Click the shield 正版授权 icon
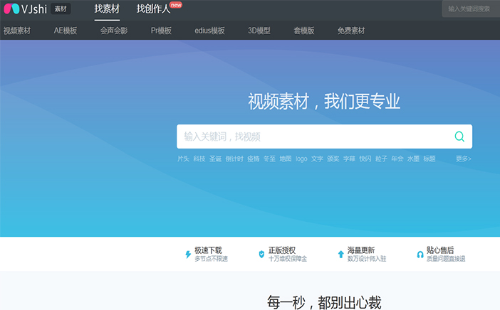This screenshot has width=500, height=310. [261, 255]
